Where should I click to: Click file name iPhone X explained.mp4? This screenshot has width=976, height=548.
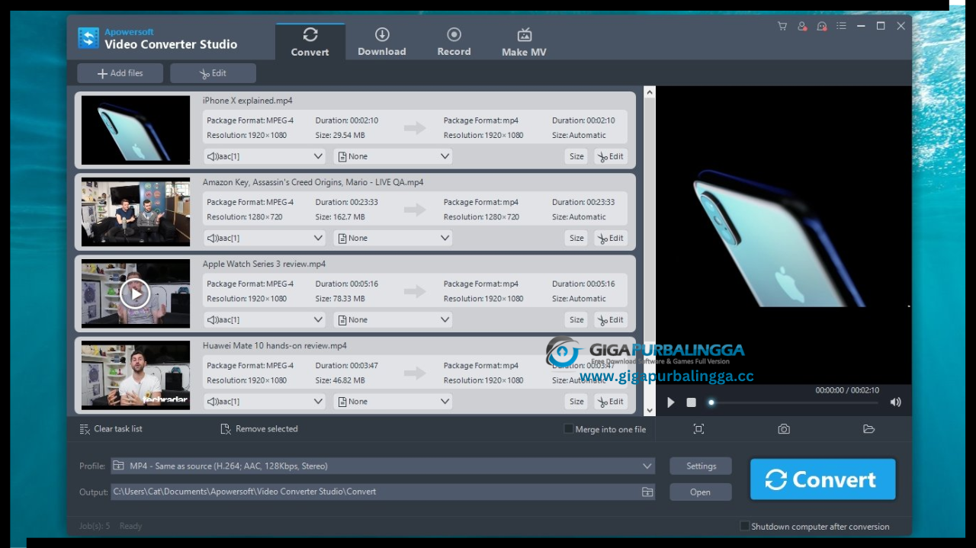click(247, 101)
